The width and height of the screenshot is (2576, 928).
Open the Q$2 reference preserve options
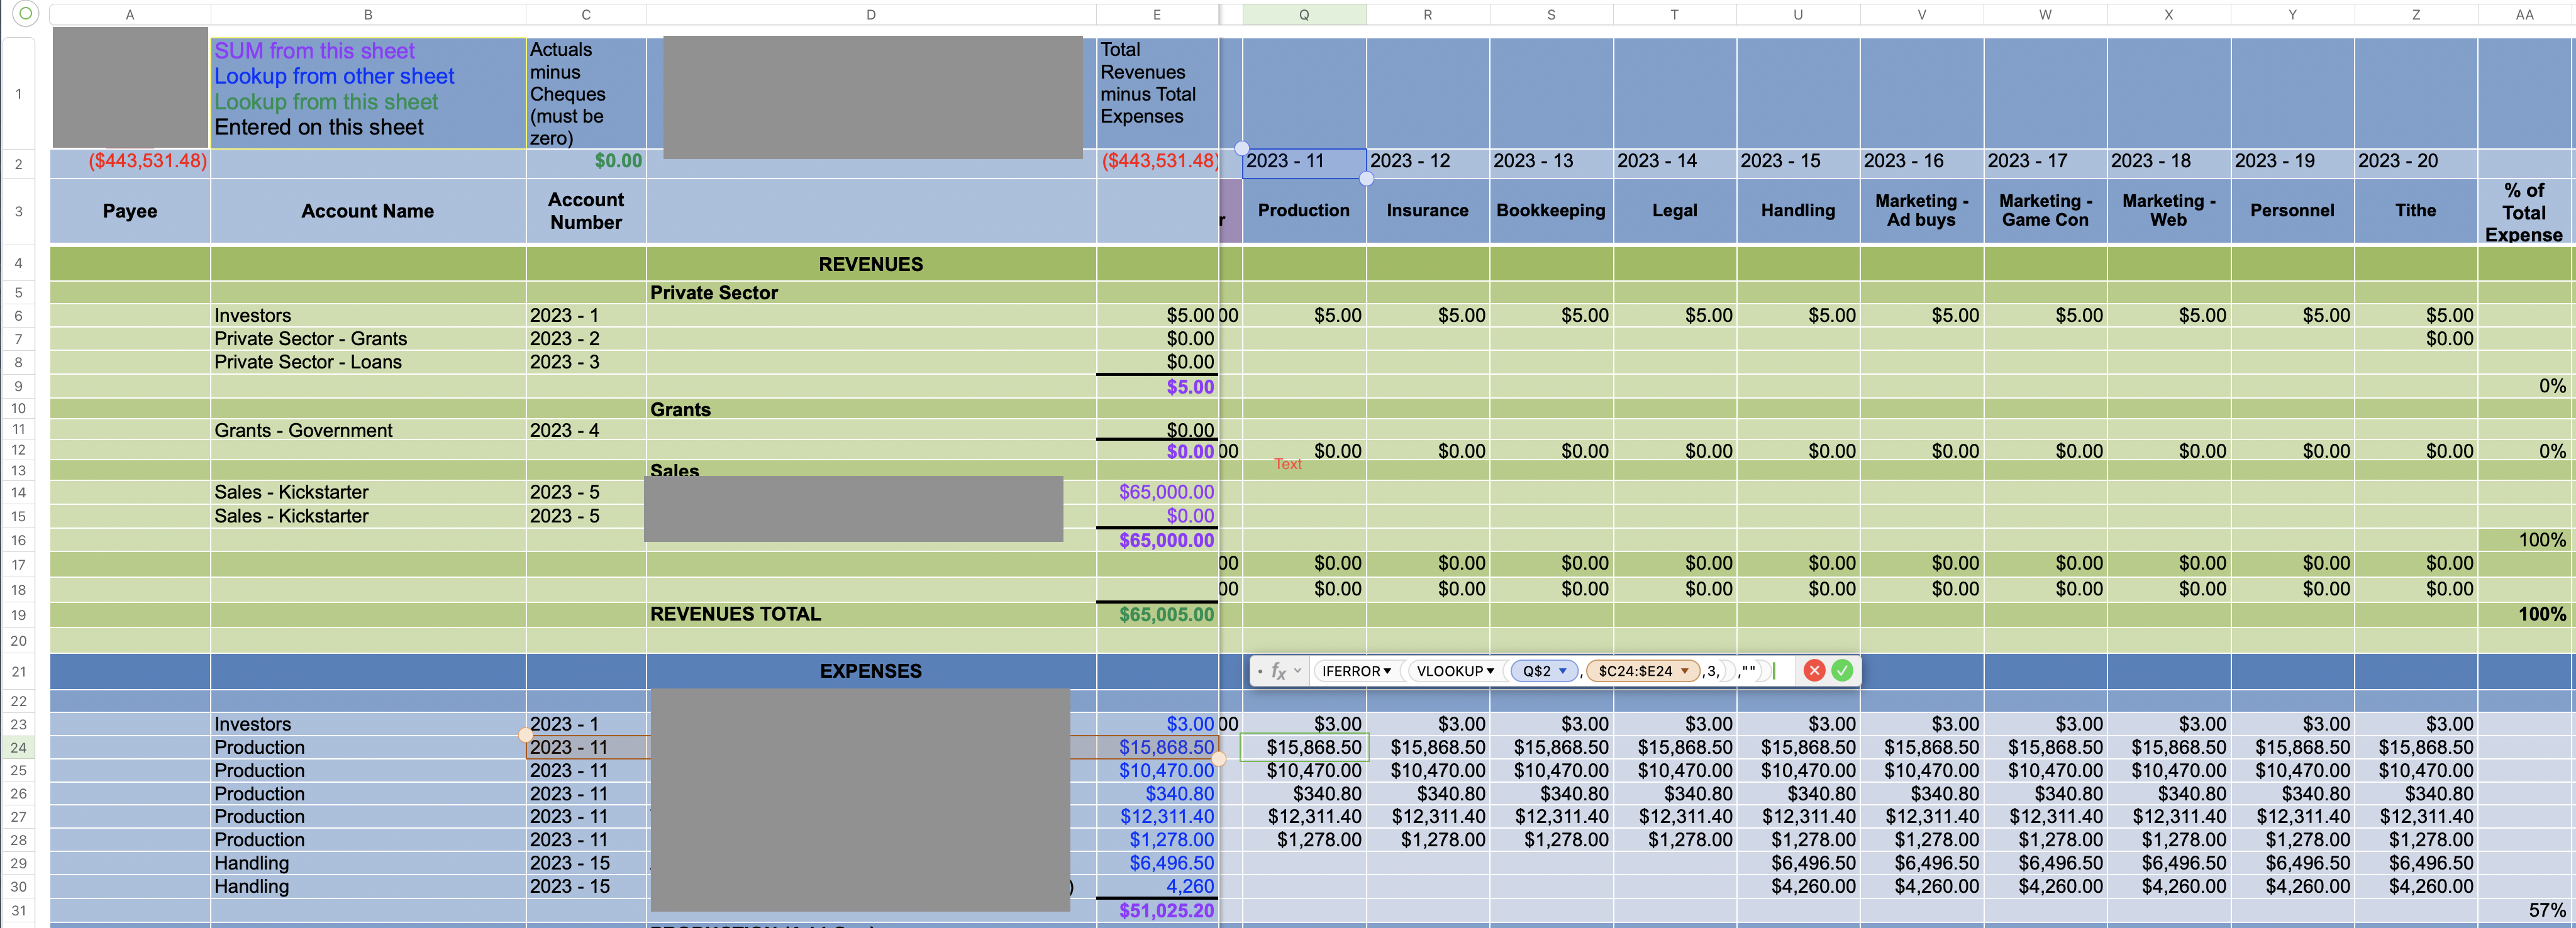click(1562, 671)
